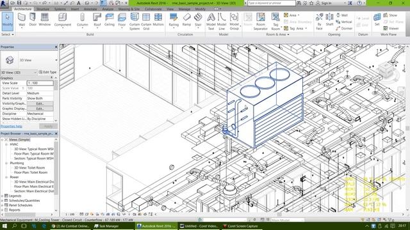Collapse the Views (Simple) tree node
410x230 pixels.
coord(2,140)
